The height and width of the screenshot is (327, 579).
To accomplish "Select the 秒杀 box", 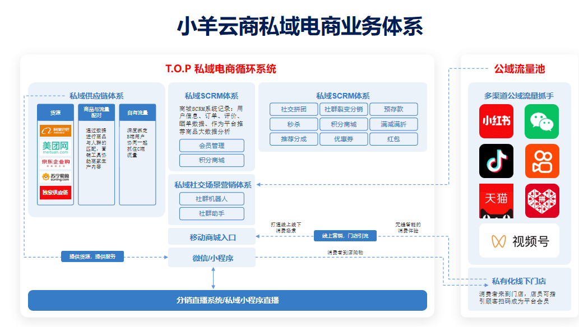I will 294,124.
